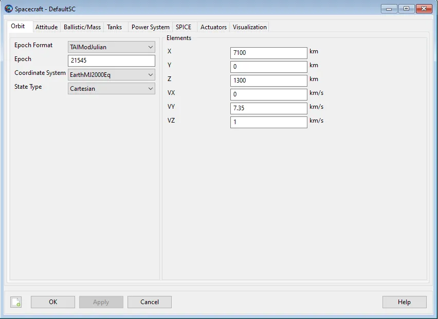The image size is (438, 319).
Task: Open the SPICE tab
Action: [x=184, y=27]
